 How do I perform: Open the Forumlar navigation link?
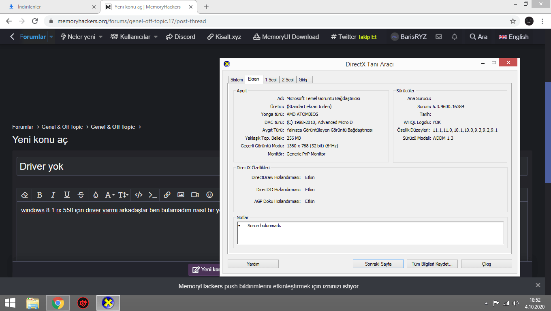coord(33,37)
